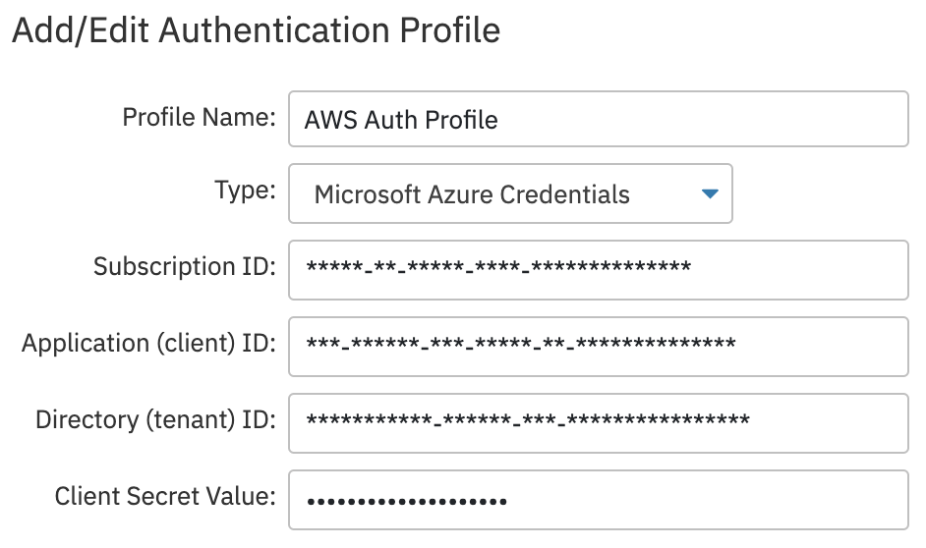Click the 'Subscription ID:' label
Image resolution: width=926 pixels, height=548 pixels.
tap(184, 266)
